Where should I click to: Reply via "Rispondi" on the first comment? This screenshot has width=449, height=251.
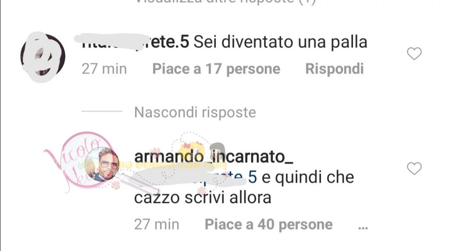335,69
